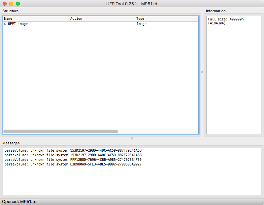264x205 pixels.
Task: Select the UEFI image row
Action: click(101, 24)
